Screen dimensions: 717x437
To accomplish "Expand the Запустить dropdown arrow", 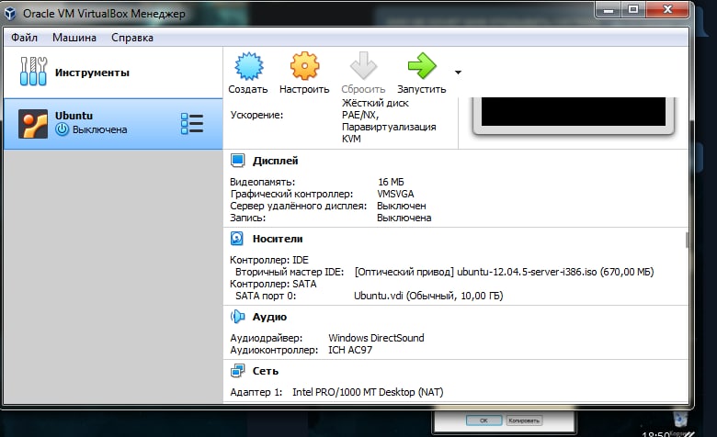I will [458, 73].
